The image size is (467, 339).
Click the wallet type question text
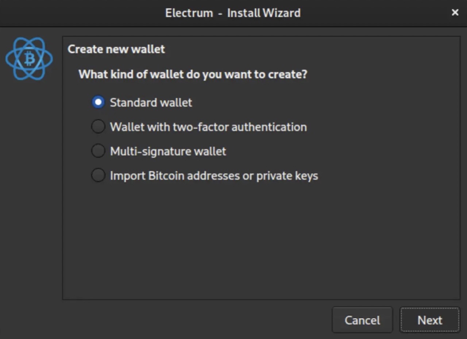(193, 74)
